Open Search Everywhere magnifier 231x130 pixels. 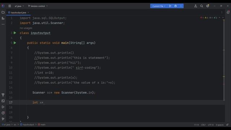point(201,6)
